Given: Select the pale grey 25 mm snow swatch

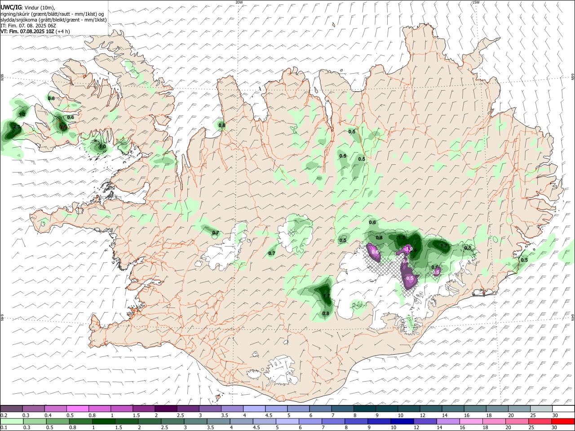Looking at the screenshot, I should (541, 409).
